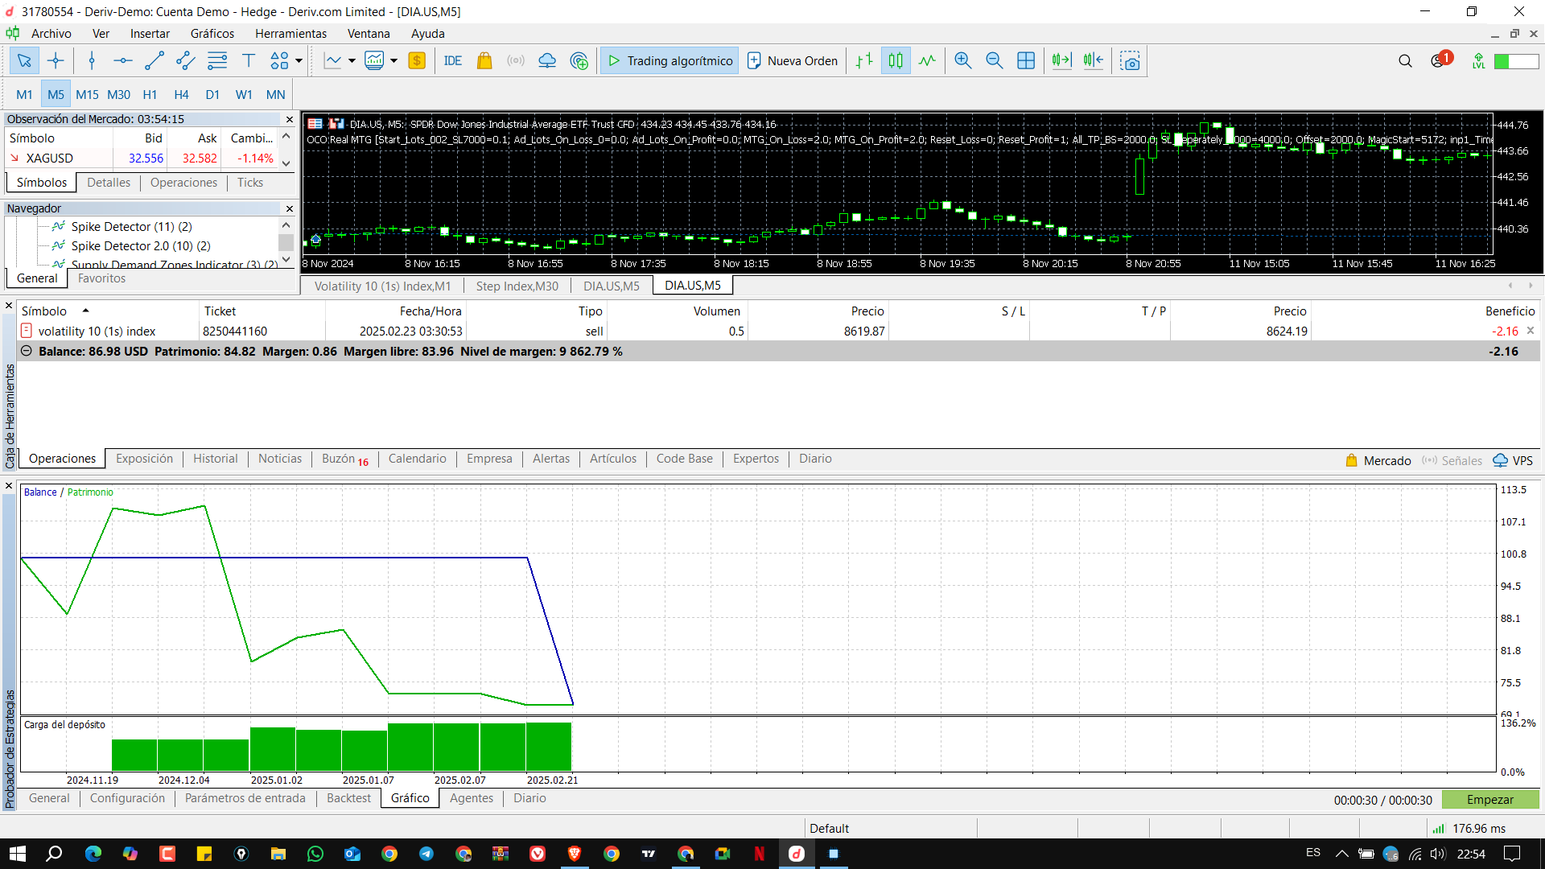The height and width of the screenshot is (869, 1545).
Task: Zoom out of the chart
Action: 995,60
